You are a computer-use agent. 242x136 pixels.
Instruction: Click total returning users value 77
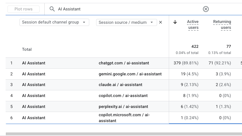229,46
